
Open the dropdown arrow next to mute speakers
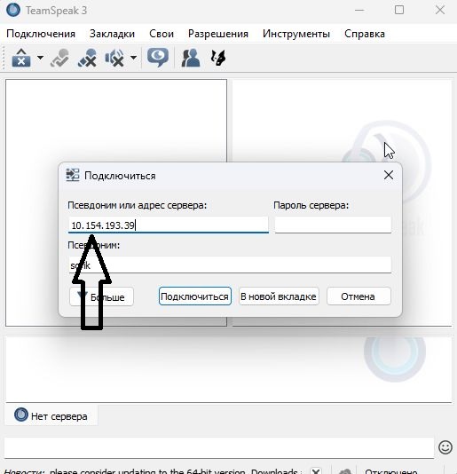coord(133,58)
